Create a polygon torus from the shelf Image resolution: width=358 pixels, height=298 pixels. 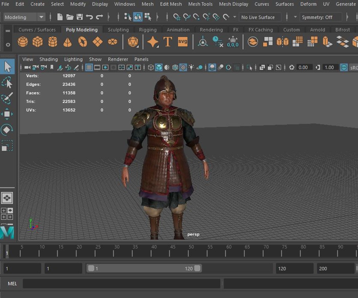tap(82, 42)
